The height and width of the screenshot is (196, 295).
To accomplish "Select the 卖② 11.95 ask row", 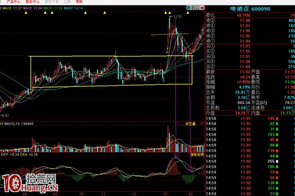I will coord(250,36).
